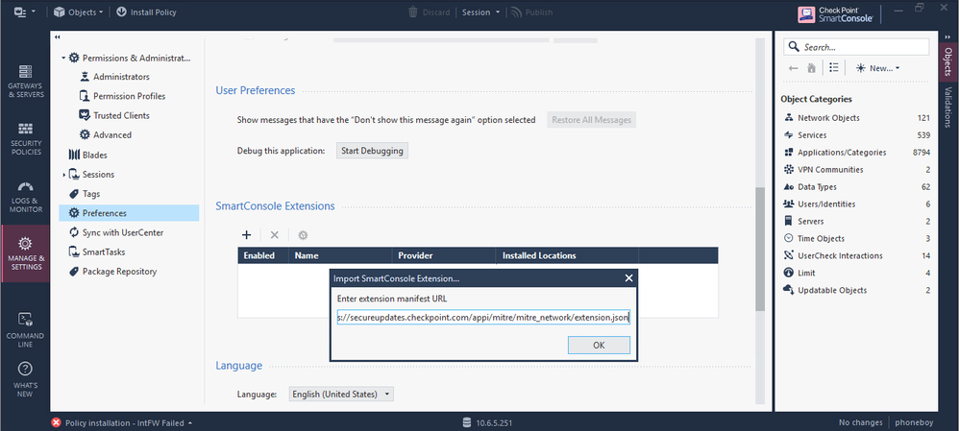Click No changes status text

click(861, 422)
